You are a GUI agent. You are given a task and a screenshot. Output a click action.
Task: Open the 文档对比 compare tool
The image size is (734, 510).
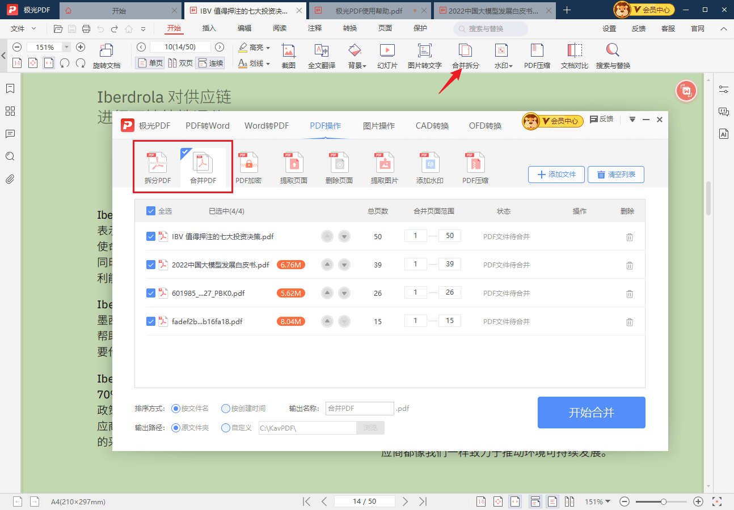click(575, 56)
